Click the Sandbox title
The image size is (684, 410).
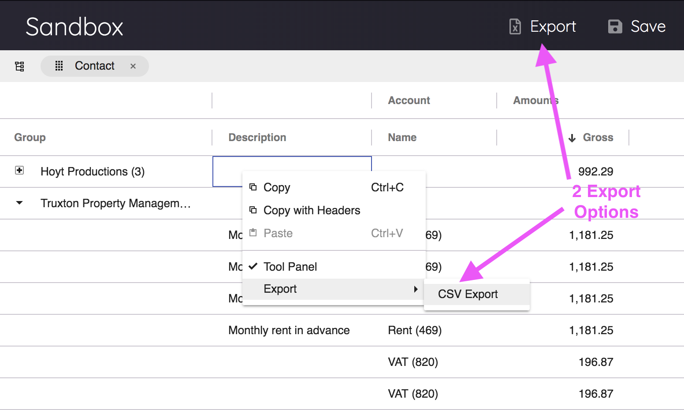point(74,27)
